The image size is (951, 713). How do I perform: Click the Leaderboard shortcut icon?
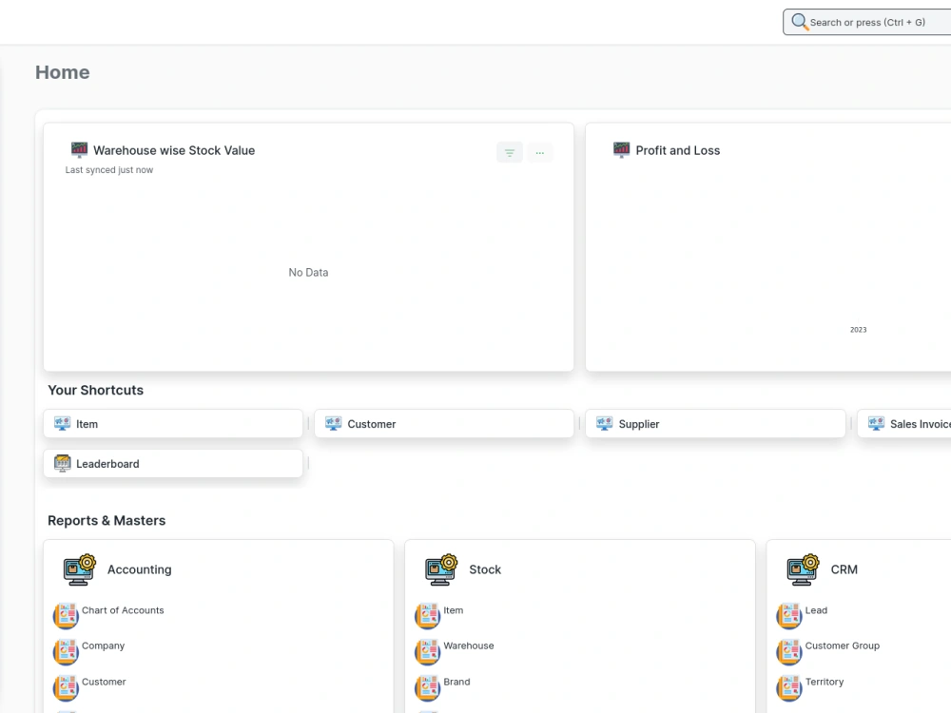pyautogui.click(x=61, y=463)
